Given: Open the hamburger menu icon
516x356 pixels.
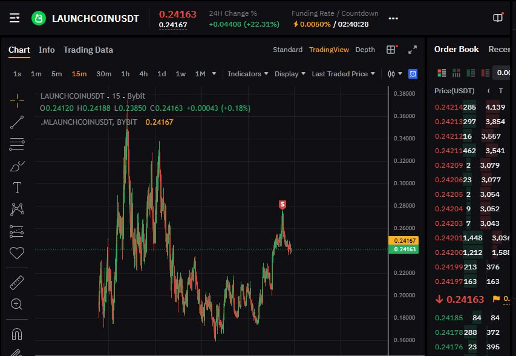Looking at the screenshot, I should (15, 18).
